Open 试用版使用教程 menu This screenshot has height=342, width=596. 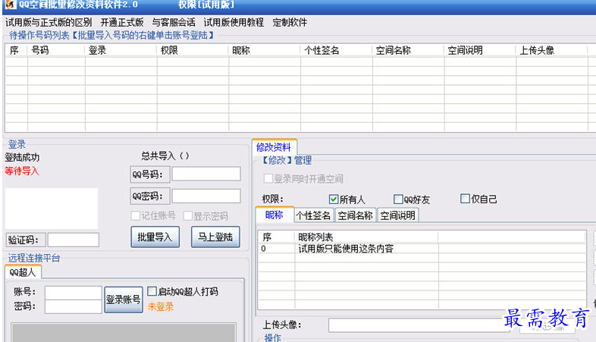coord(234,23)
